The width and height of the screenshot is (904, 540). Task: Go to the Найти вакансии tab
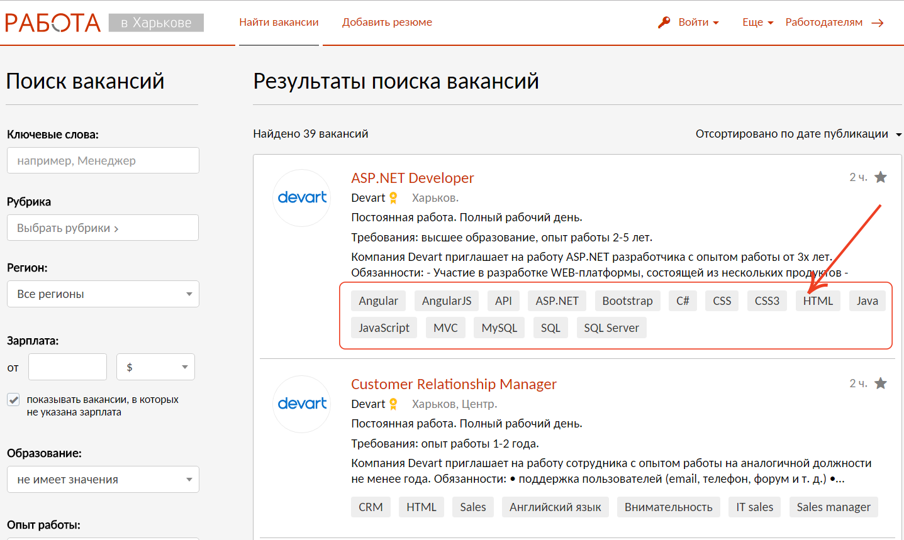pyautogui.click(x=279, y=22)
